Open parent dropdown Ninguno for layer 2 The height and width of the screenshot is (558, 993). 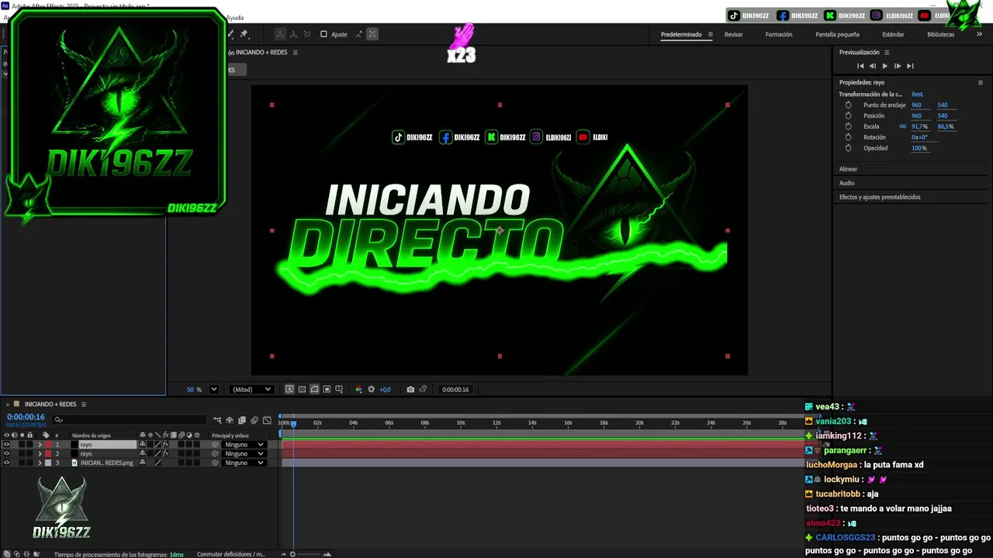point(244,453)
